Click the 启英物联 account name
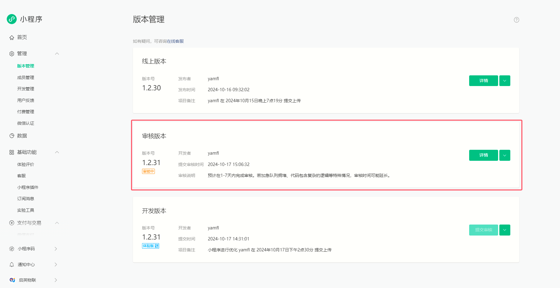Viewport: 560px width, 288px height. [x=27, y=280]
